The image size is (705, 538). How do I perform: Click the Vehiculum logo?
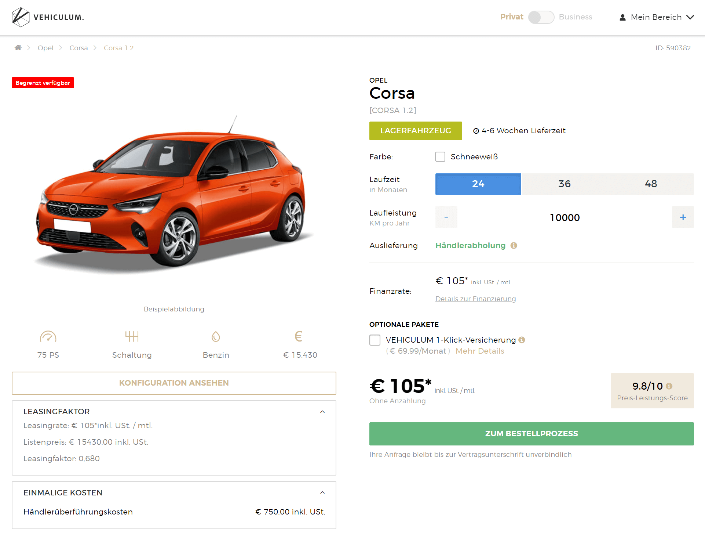coord(48,17)
